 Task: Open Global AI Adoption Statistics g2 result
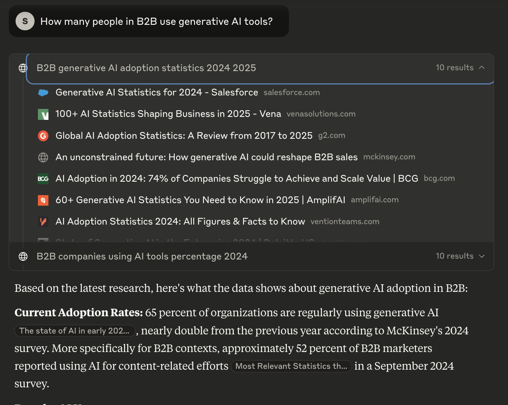click(184, 136)
